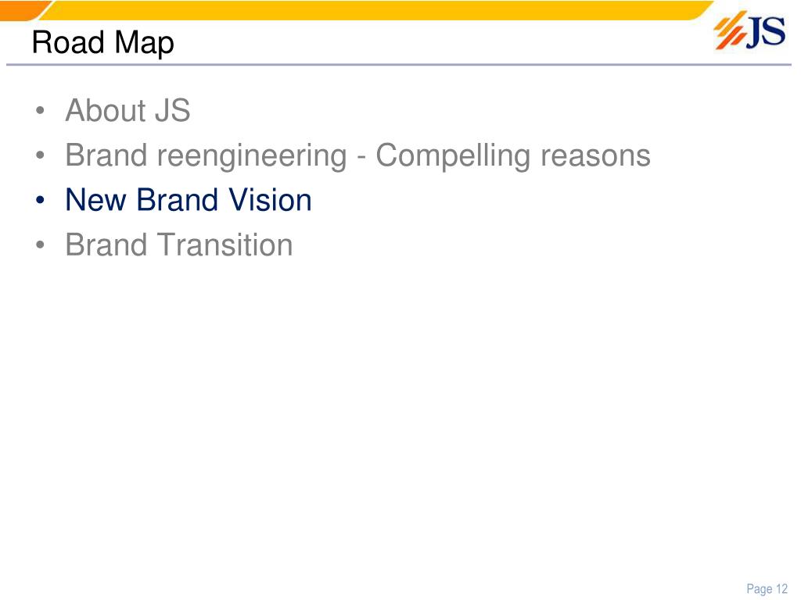Click the blue JS letters in the logo

[767, 31]
